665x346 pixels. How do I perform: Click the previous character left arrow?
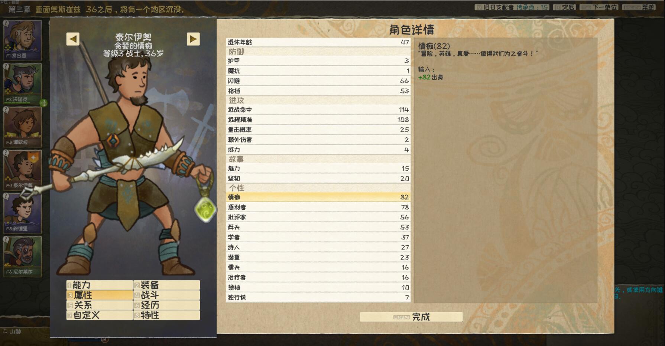pos(73,39)
